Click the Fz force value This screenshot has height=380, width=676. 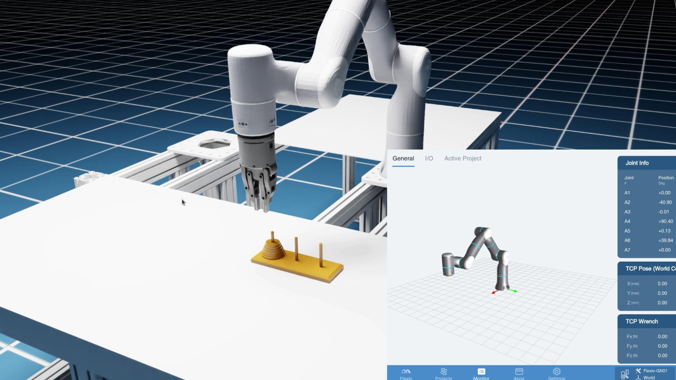pos(662,355)
